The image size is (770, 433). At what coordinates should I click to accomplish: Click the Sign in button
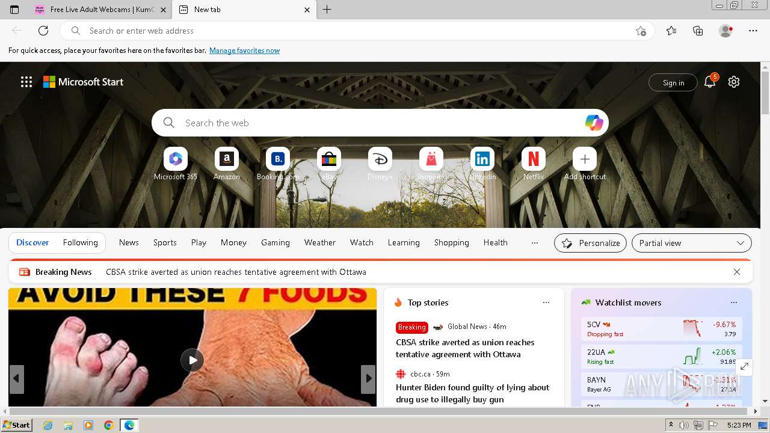(673, 83)
